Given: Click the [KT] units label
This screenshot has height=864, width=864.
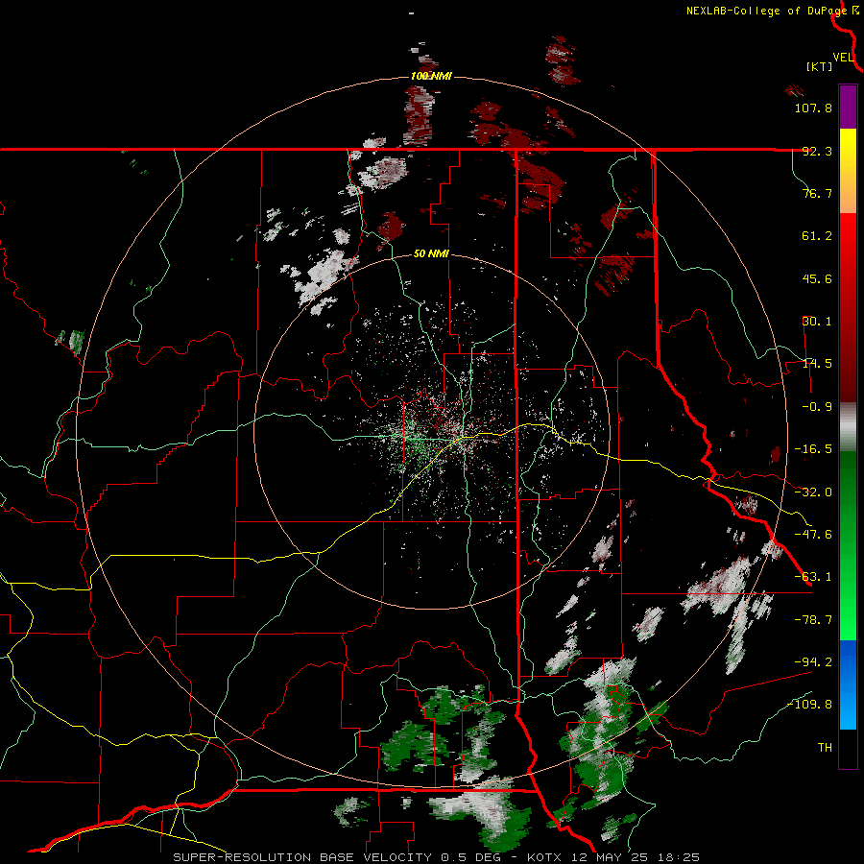Looking at the screenshot, I should coord(819,66).
